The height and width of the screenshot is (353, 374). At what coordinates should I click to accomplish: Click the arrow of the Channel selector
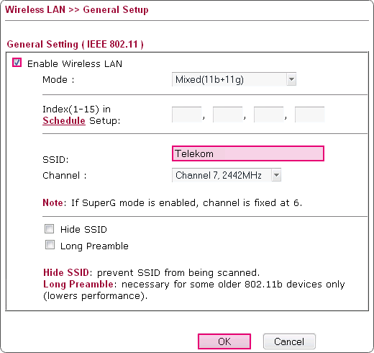tap(276, 175)
